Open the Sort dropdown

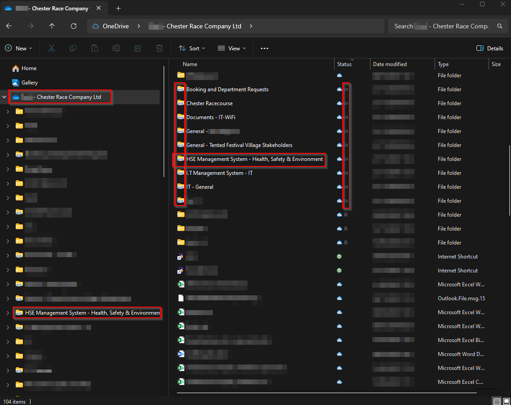click(x=192, y=48)
